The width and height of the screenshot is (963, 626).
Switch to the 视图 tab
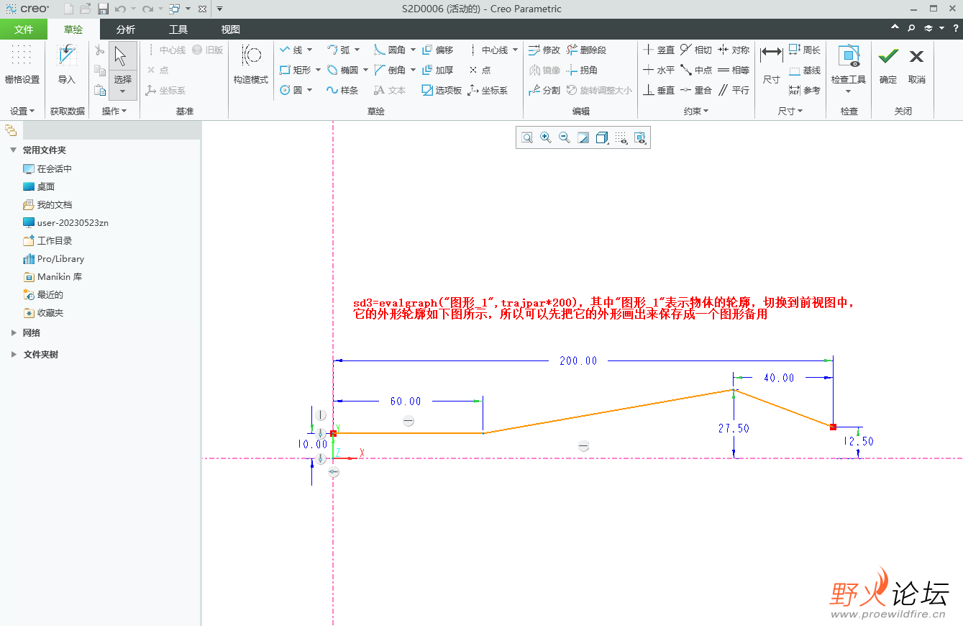231,30
